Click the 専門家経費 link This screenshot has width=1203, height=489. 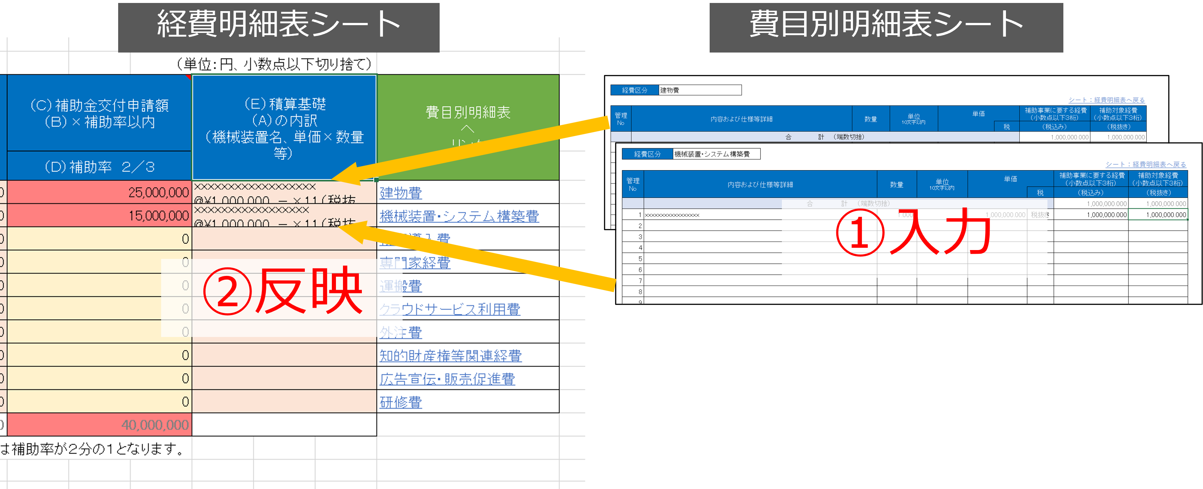click(415, 263)
